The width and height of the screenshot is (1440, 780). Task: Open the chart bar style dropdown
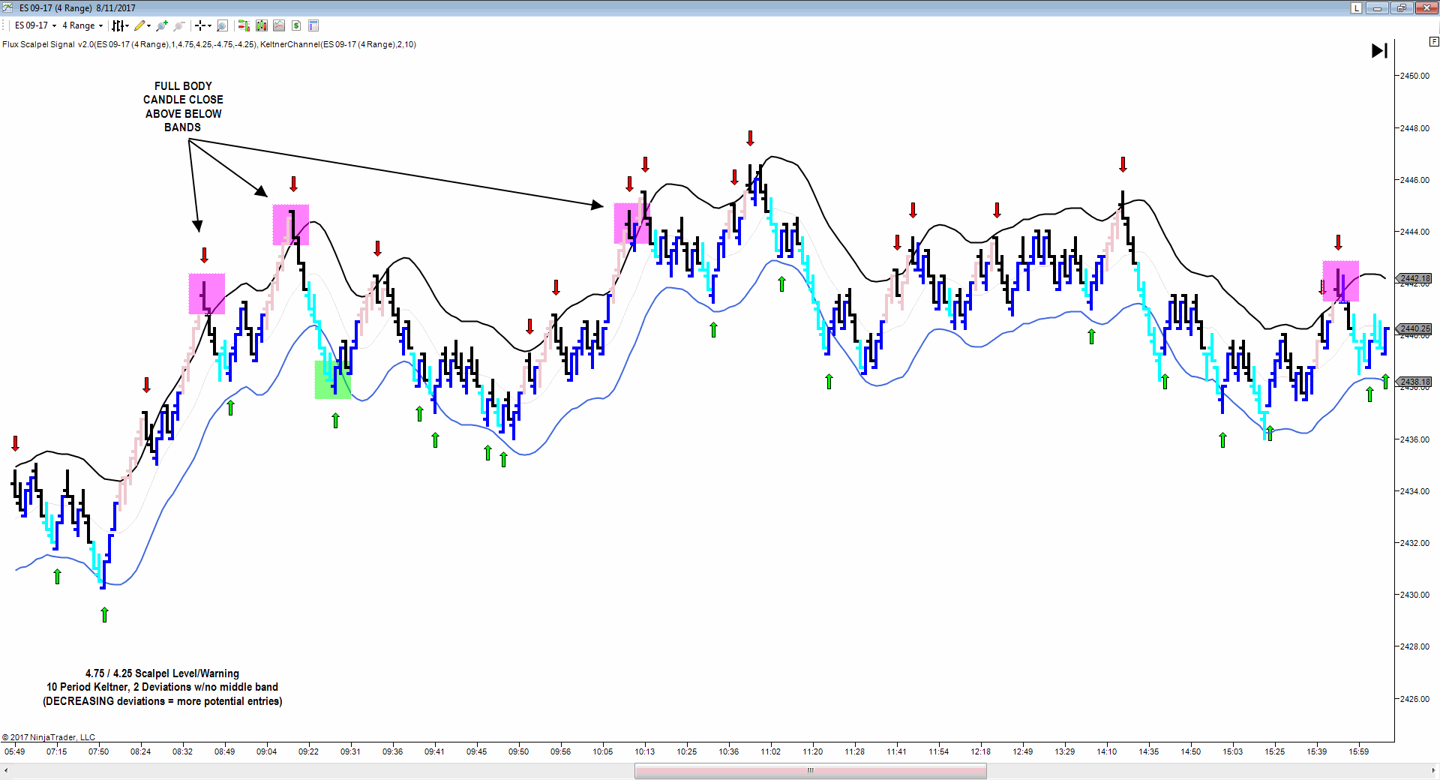[120, 25]
